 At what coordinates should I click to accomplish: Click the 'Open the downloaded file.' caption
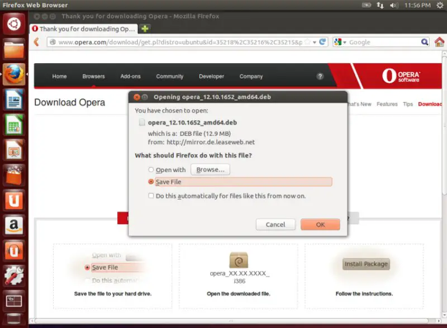pos(239,293)
